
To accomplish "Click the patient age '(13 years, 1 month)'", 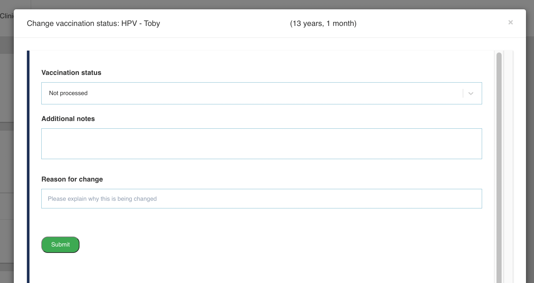I will click(323, 23).
